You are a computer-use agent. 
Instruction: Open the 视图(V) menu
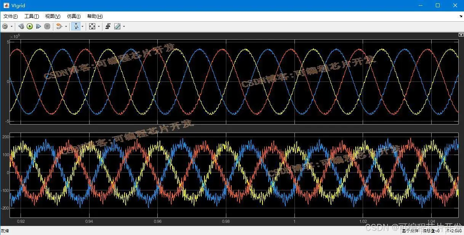point(53,16)
